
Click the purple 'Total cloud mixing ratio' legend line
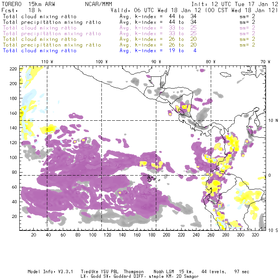click(x=40, y=28)
